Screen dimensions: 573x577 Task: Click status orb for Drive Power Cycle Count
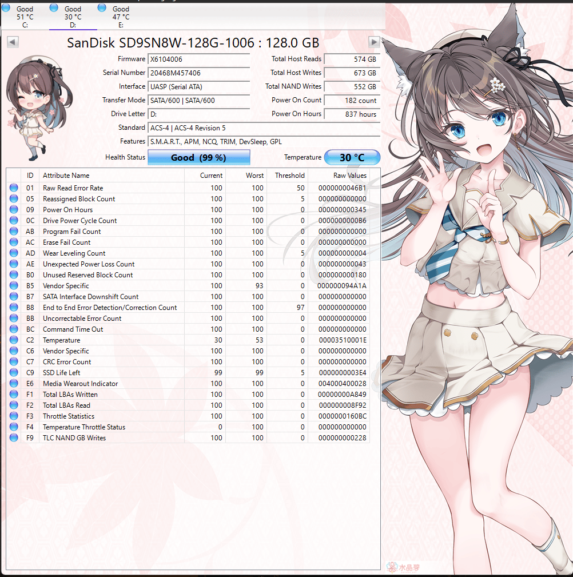point(14,220)
